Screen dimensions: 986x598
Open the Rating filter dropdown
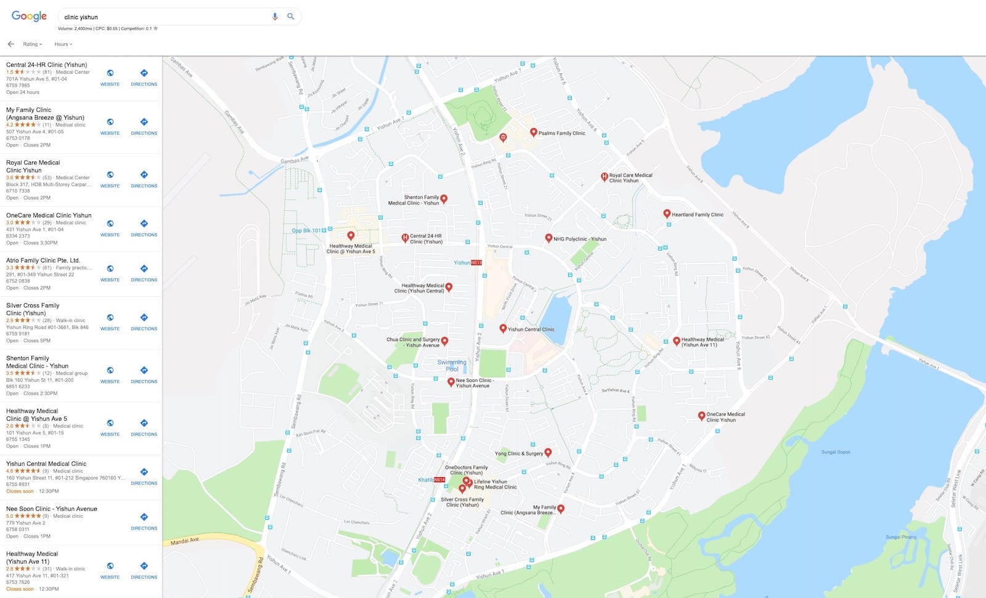point(33,44)
